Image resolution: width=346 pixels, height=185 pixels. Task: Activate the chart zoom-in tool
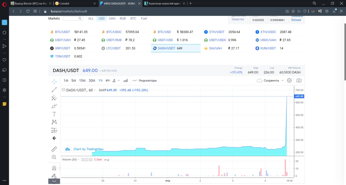[x=54, y=157]
